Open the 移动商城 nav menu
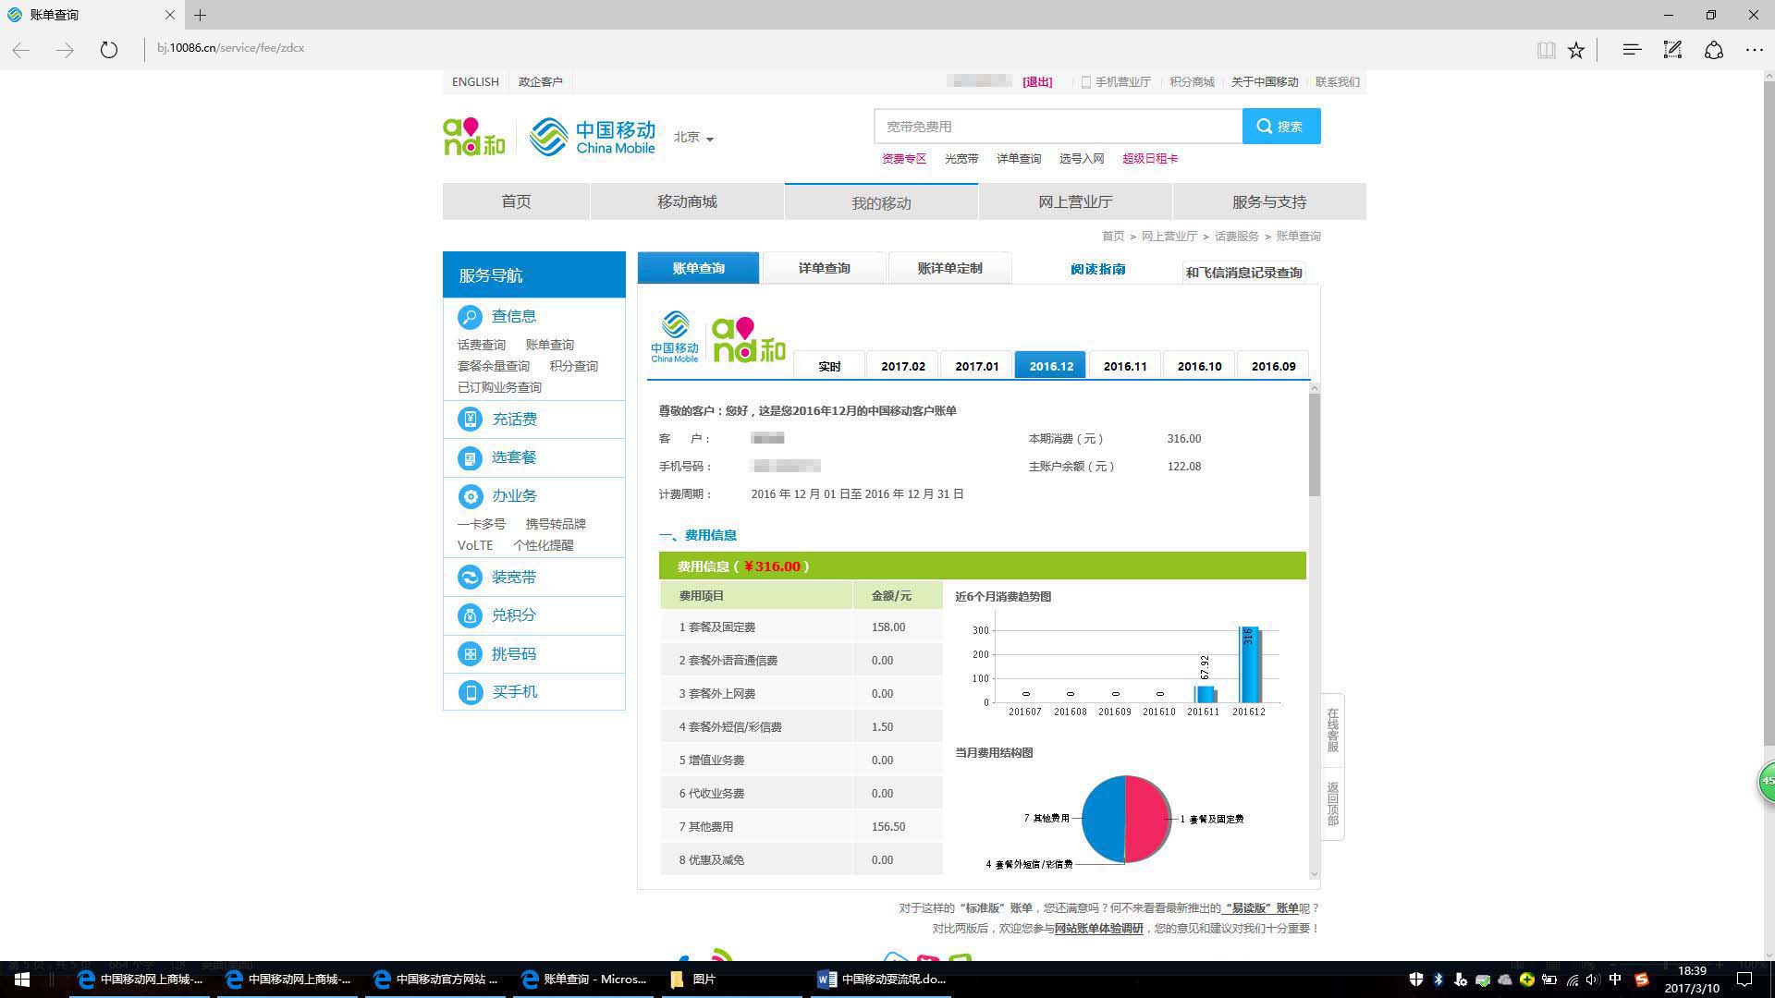Image resolution: width=1775 pixels, height=998 pixels. [x=687, y=201]
